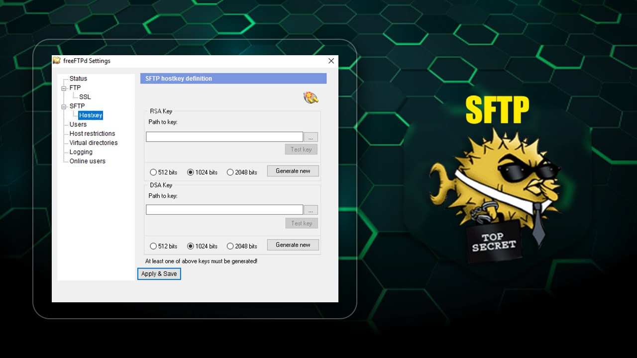Image resolution: width=637 pixels, height=358 pixels.
Task: Select 512 bits for RSA key
Action: click(164, 173)
